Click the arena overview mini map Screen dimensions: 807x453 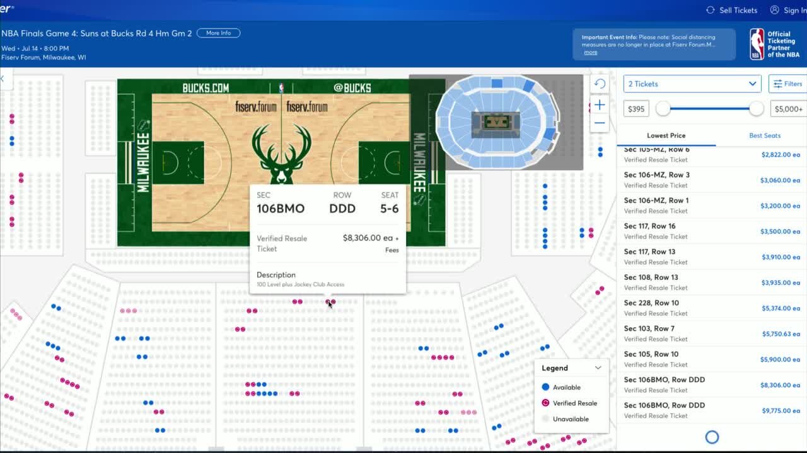496,122
